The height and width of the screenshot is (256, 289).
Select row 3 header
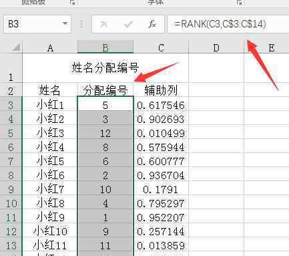11,104
